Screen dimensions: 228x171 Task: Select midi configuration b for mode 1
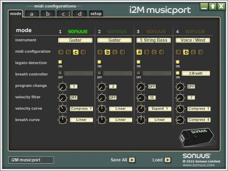coord(68,52)
